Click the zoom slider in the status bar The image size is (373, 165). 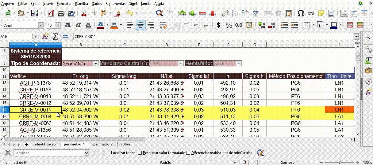340,163
